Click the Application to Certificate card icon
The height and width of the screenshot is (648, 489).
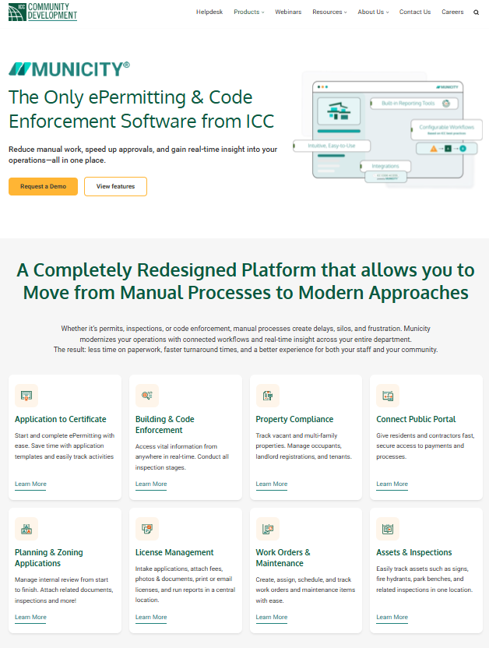coord(26,396)
